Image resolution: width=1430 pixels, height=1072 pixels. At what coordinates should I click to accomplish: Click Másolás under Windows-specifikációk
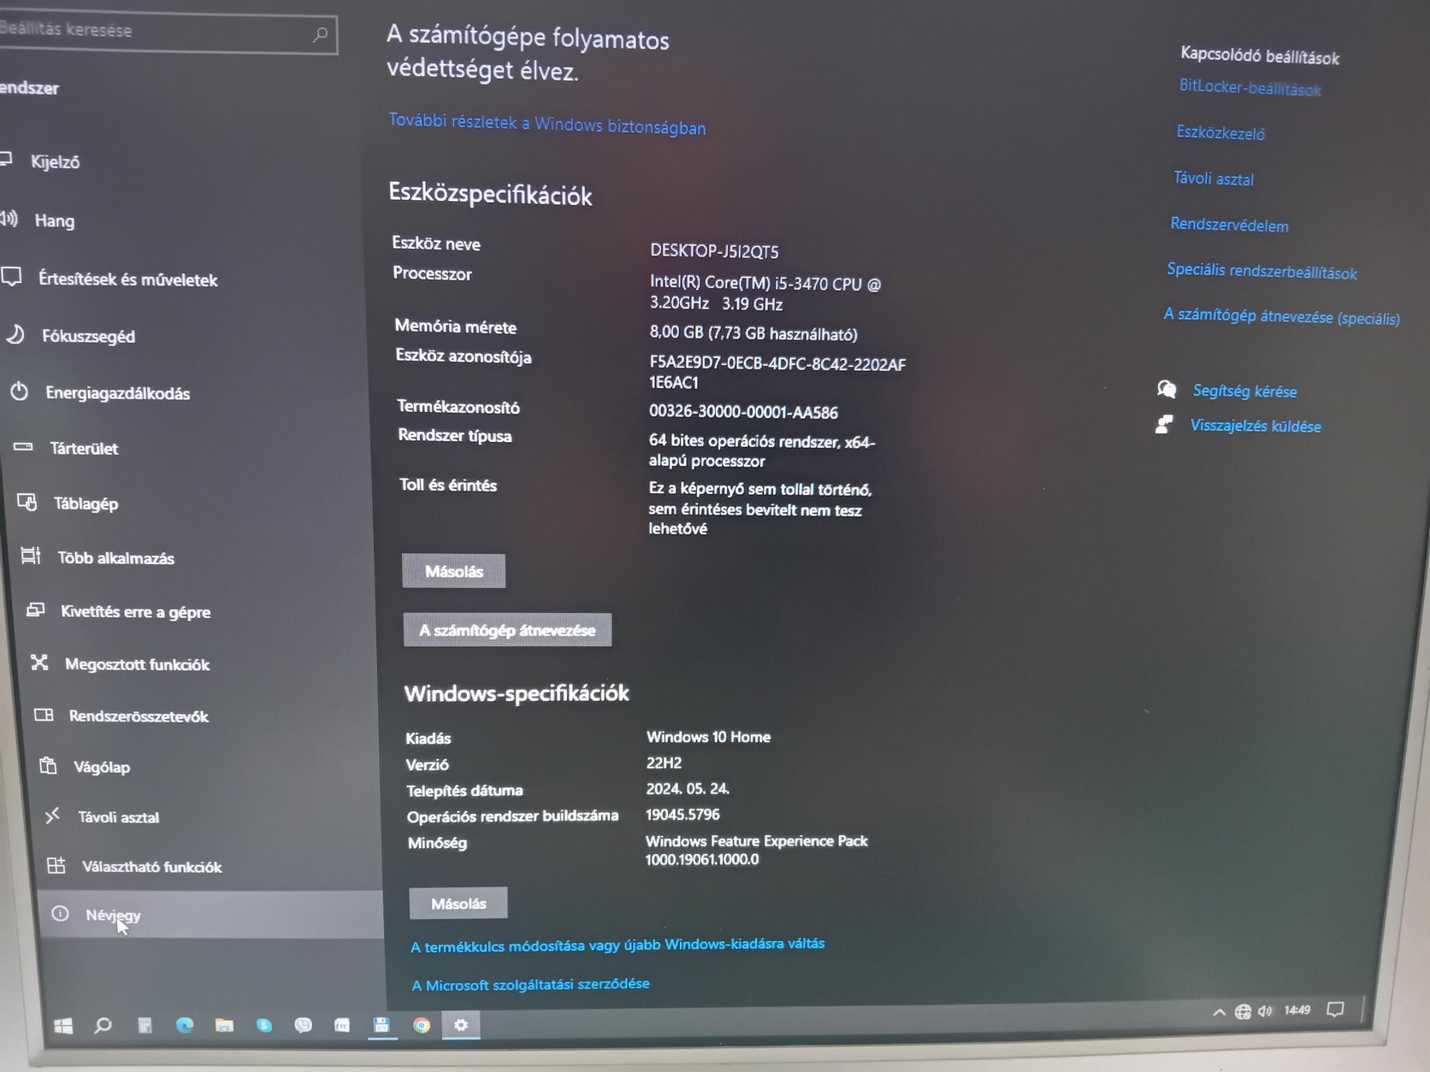(458, 903)
